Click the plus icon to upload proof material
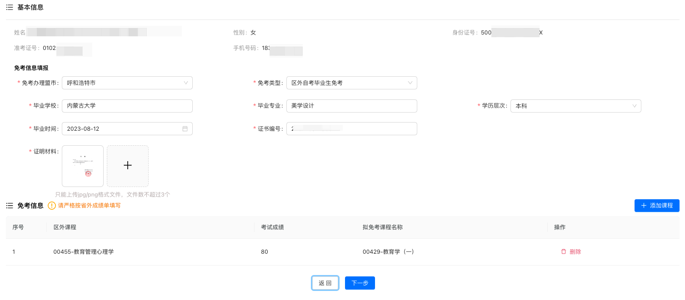 coord(128,166)
